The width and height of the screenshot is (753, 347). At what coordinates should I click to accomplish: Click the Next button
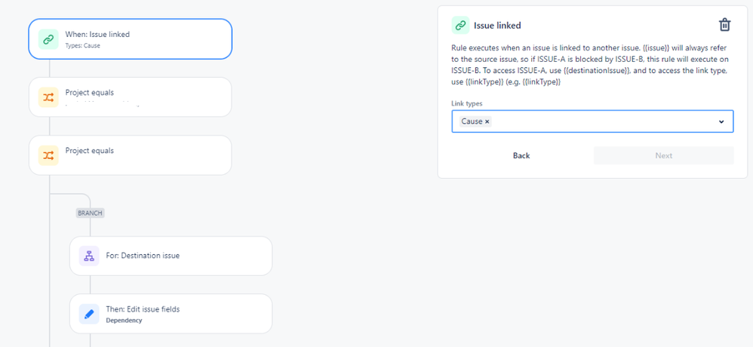[x=664, y=155]
